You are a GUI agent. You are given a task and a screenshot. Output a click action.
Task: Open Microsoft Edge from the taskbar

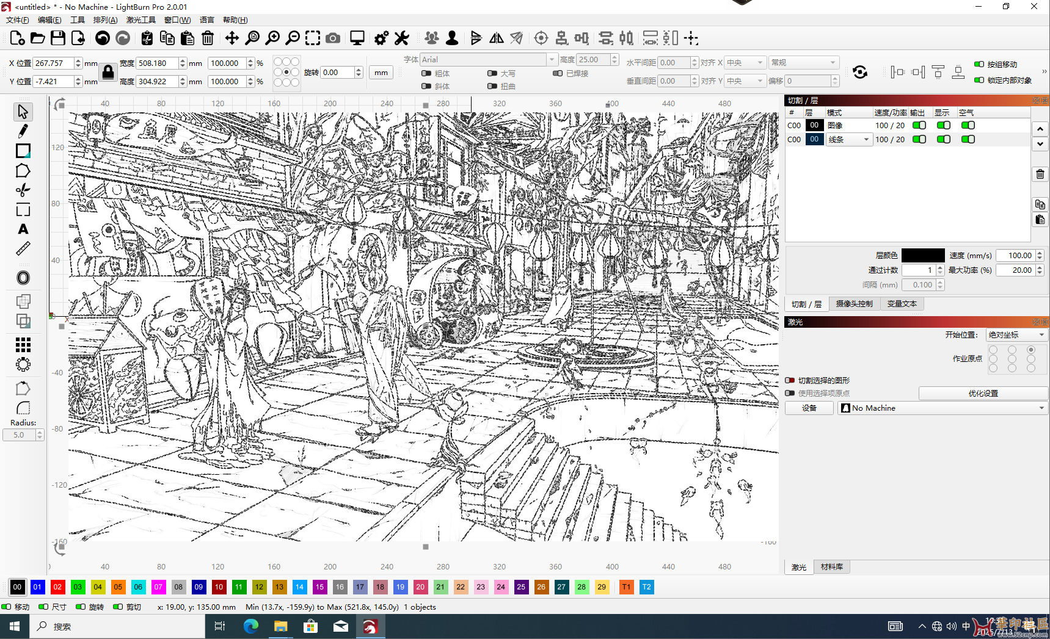pos(251,626)
